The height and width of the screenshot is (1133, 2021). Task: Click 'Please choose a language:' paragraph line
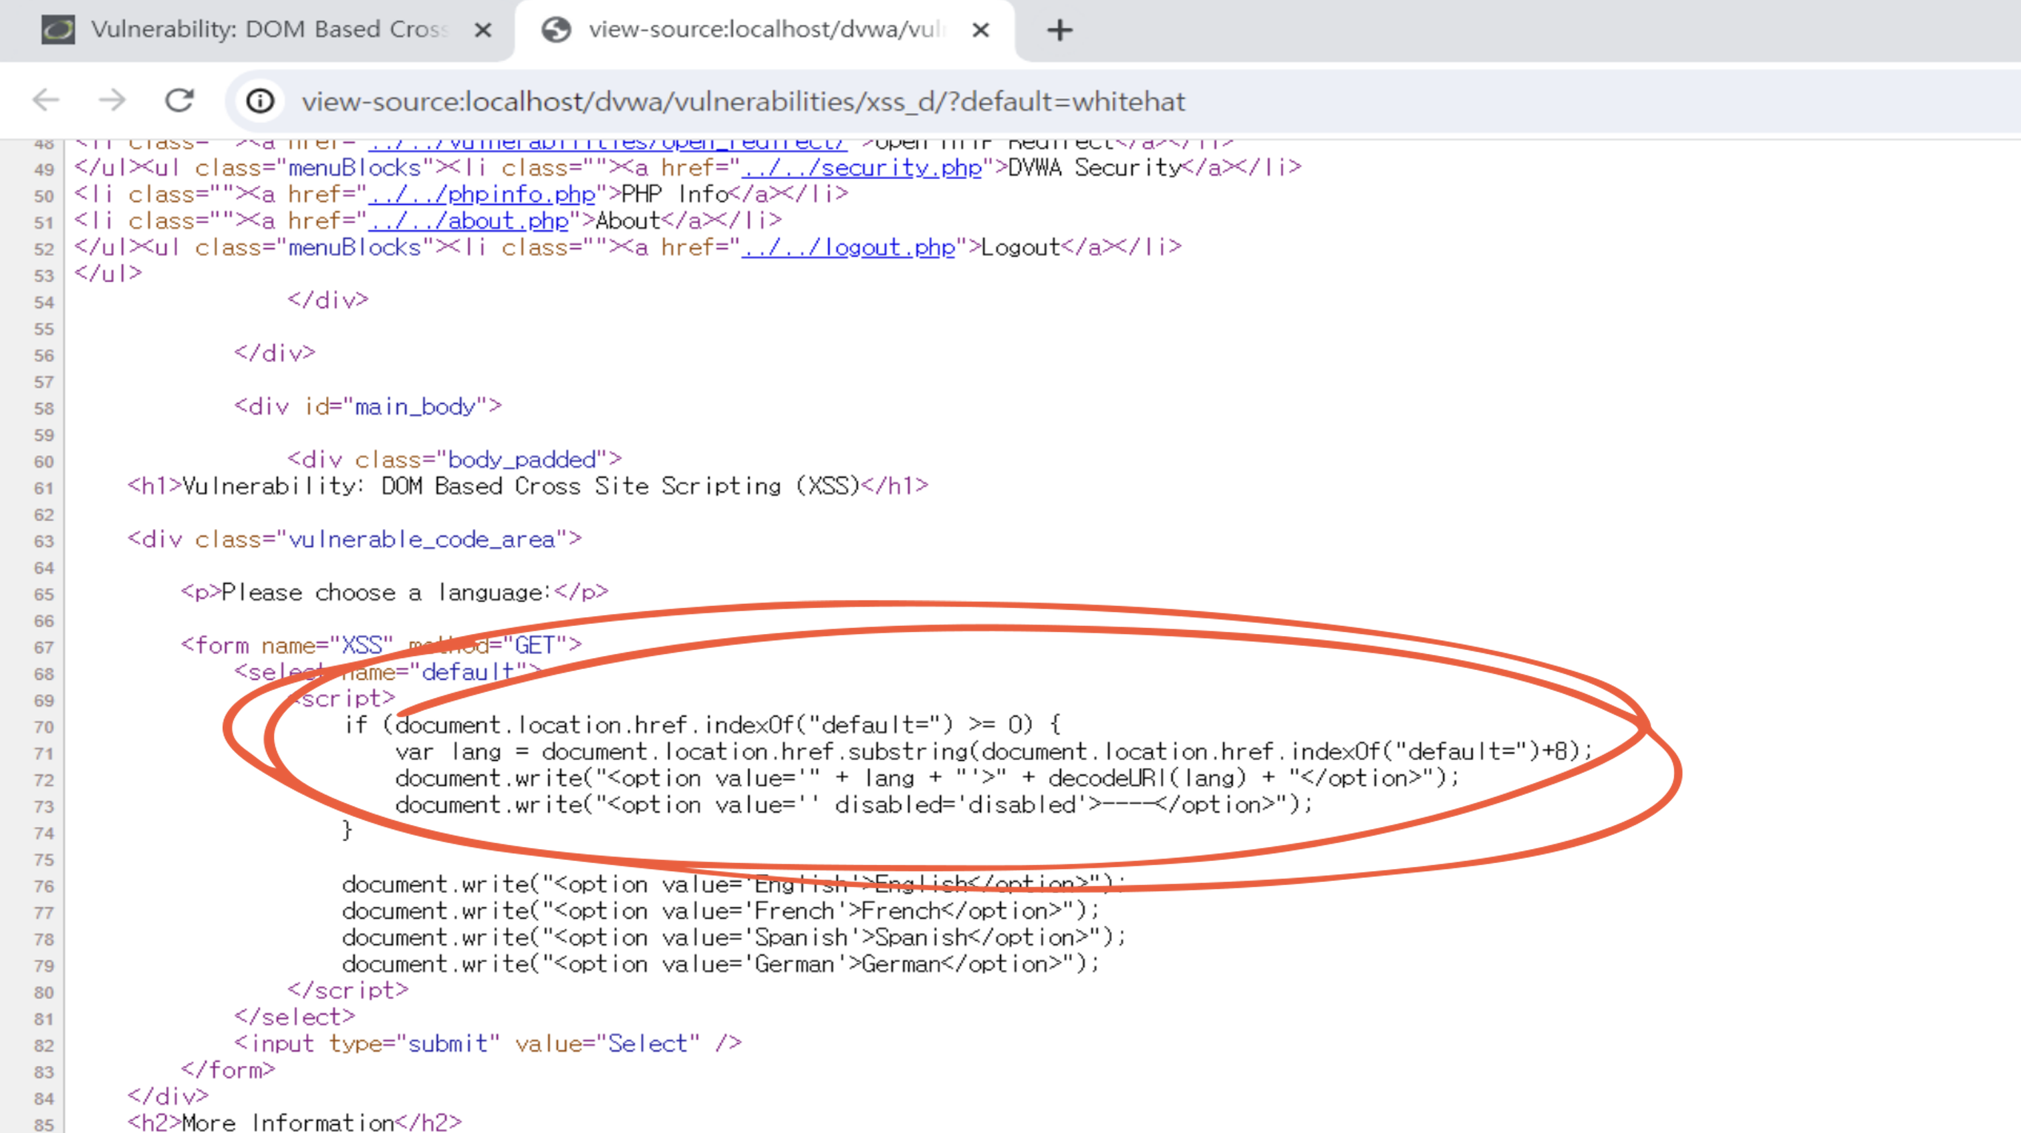pos(394,592)
